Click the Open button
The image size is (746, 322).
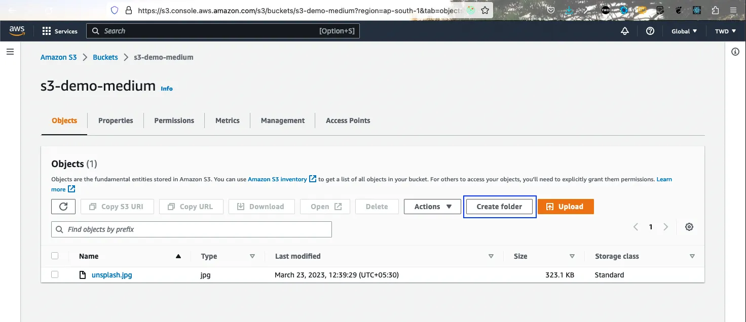click(325, 207)
